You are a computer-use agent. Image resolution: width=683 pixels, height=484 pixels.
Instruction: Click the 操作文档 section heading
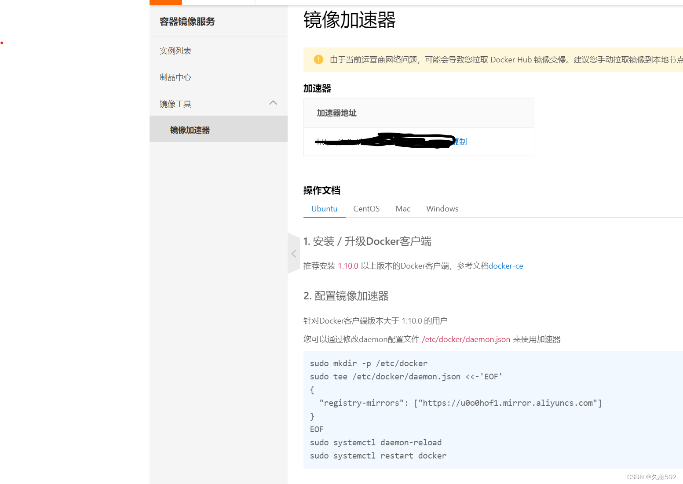pos(322,190)
